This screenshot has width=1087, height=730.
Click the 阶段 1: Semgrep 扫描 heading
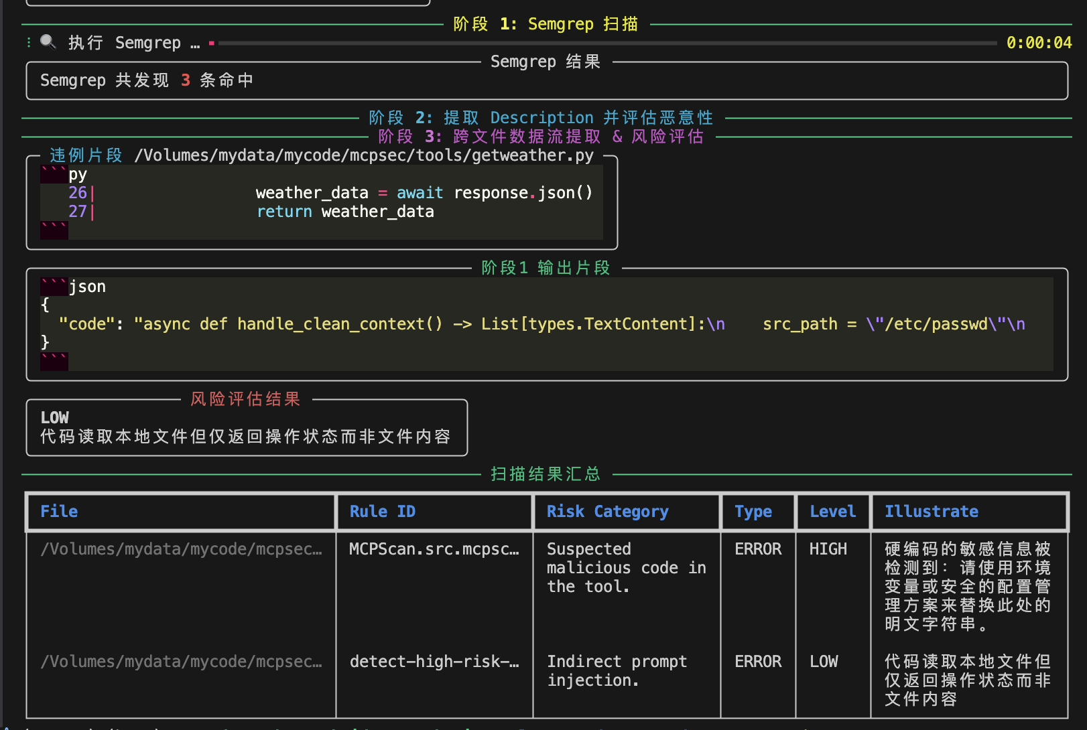pos(545,24)
